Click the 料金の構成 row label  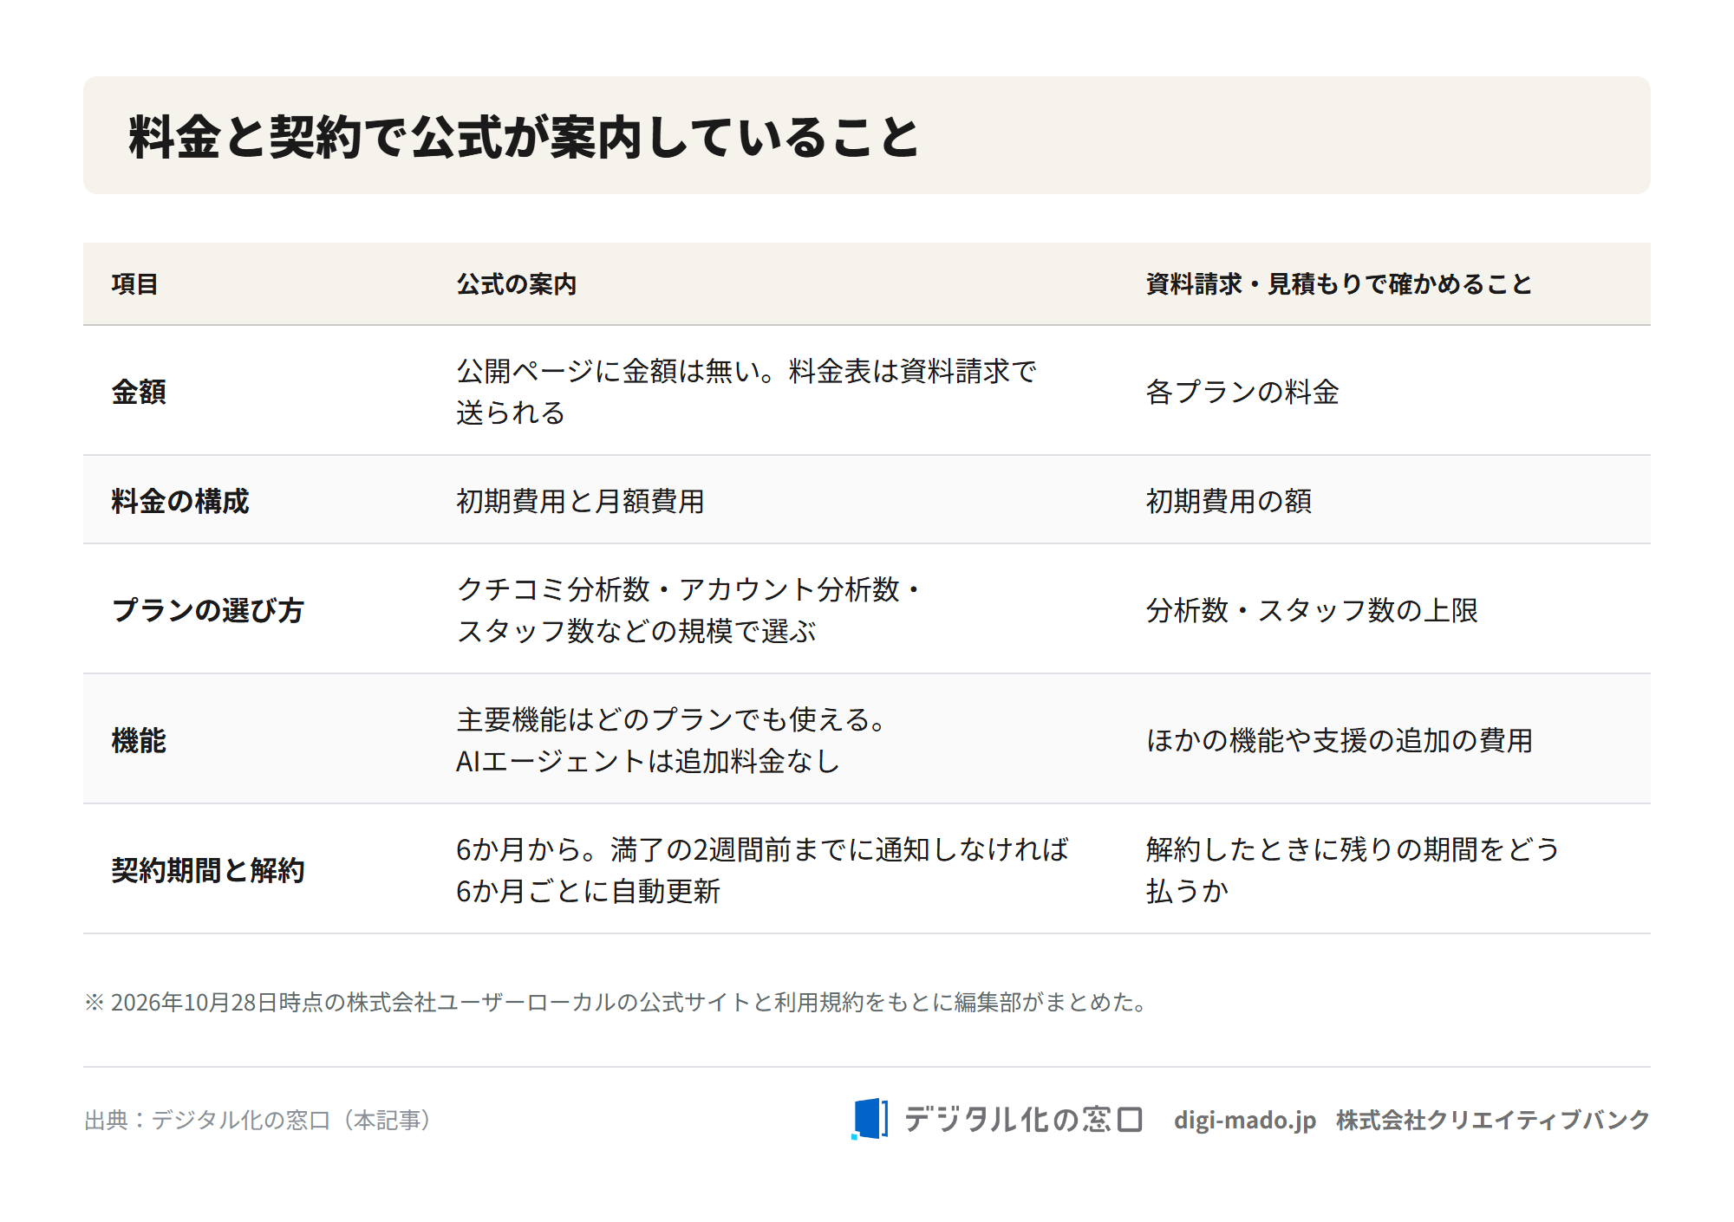pyautogui.click(x=180, y=501)
